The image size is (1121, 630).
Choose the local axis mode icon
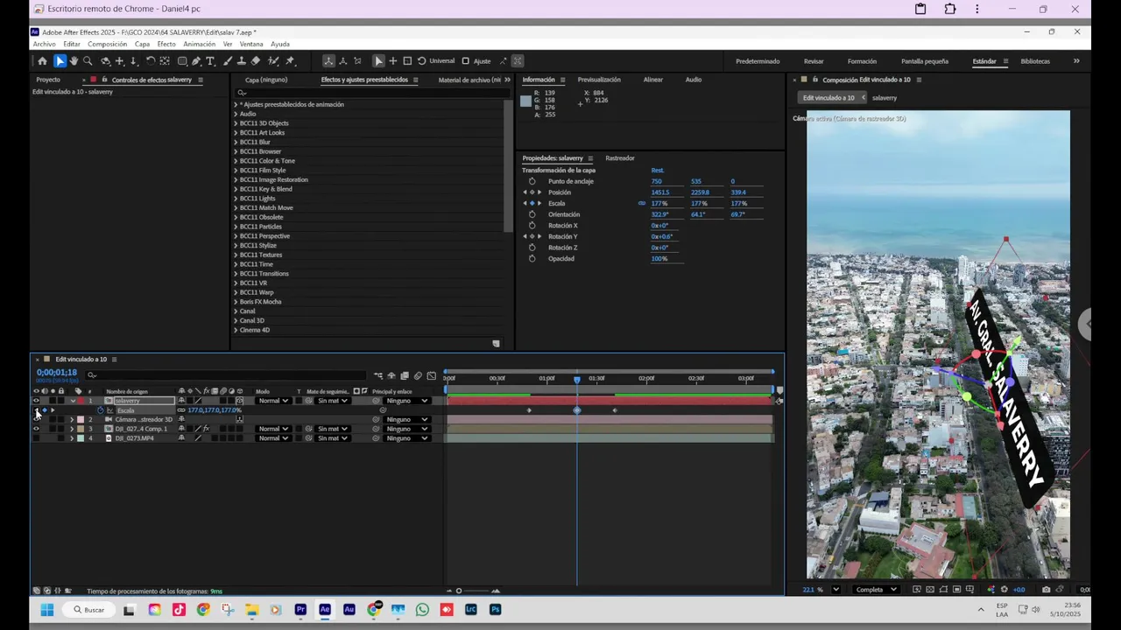[328, 61]
